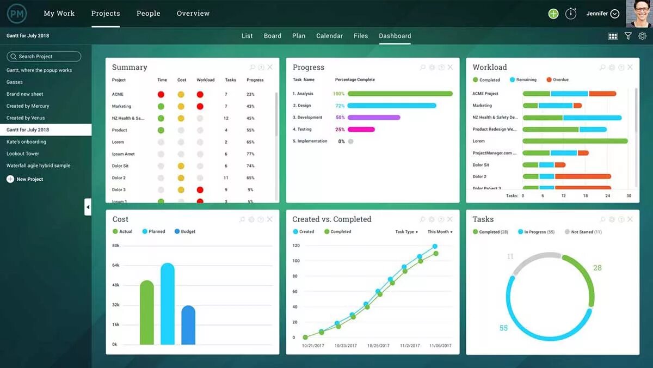Click the search icon in Summary panel

pos(252,68)
